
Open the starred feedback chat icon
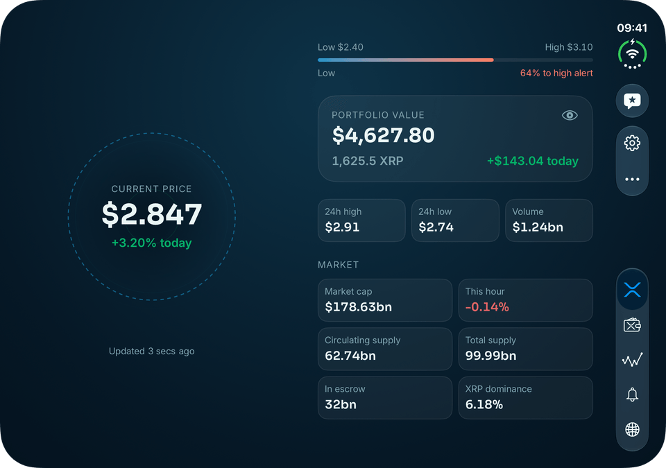632,101
